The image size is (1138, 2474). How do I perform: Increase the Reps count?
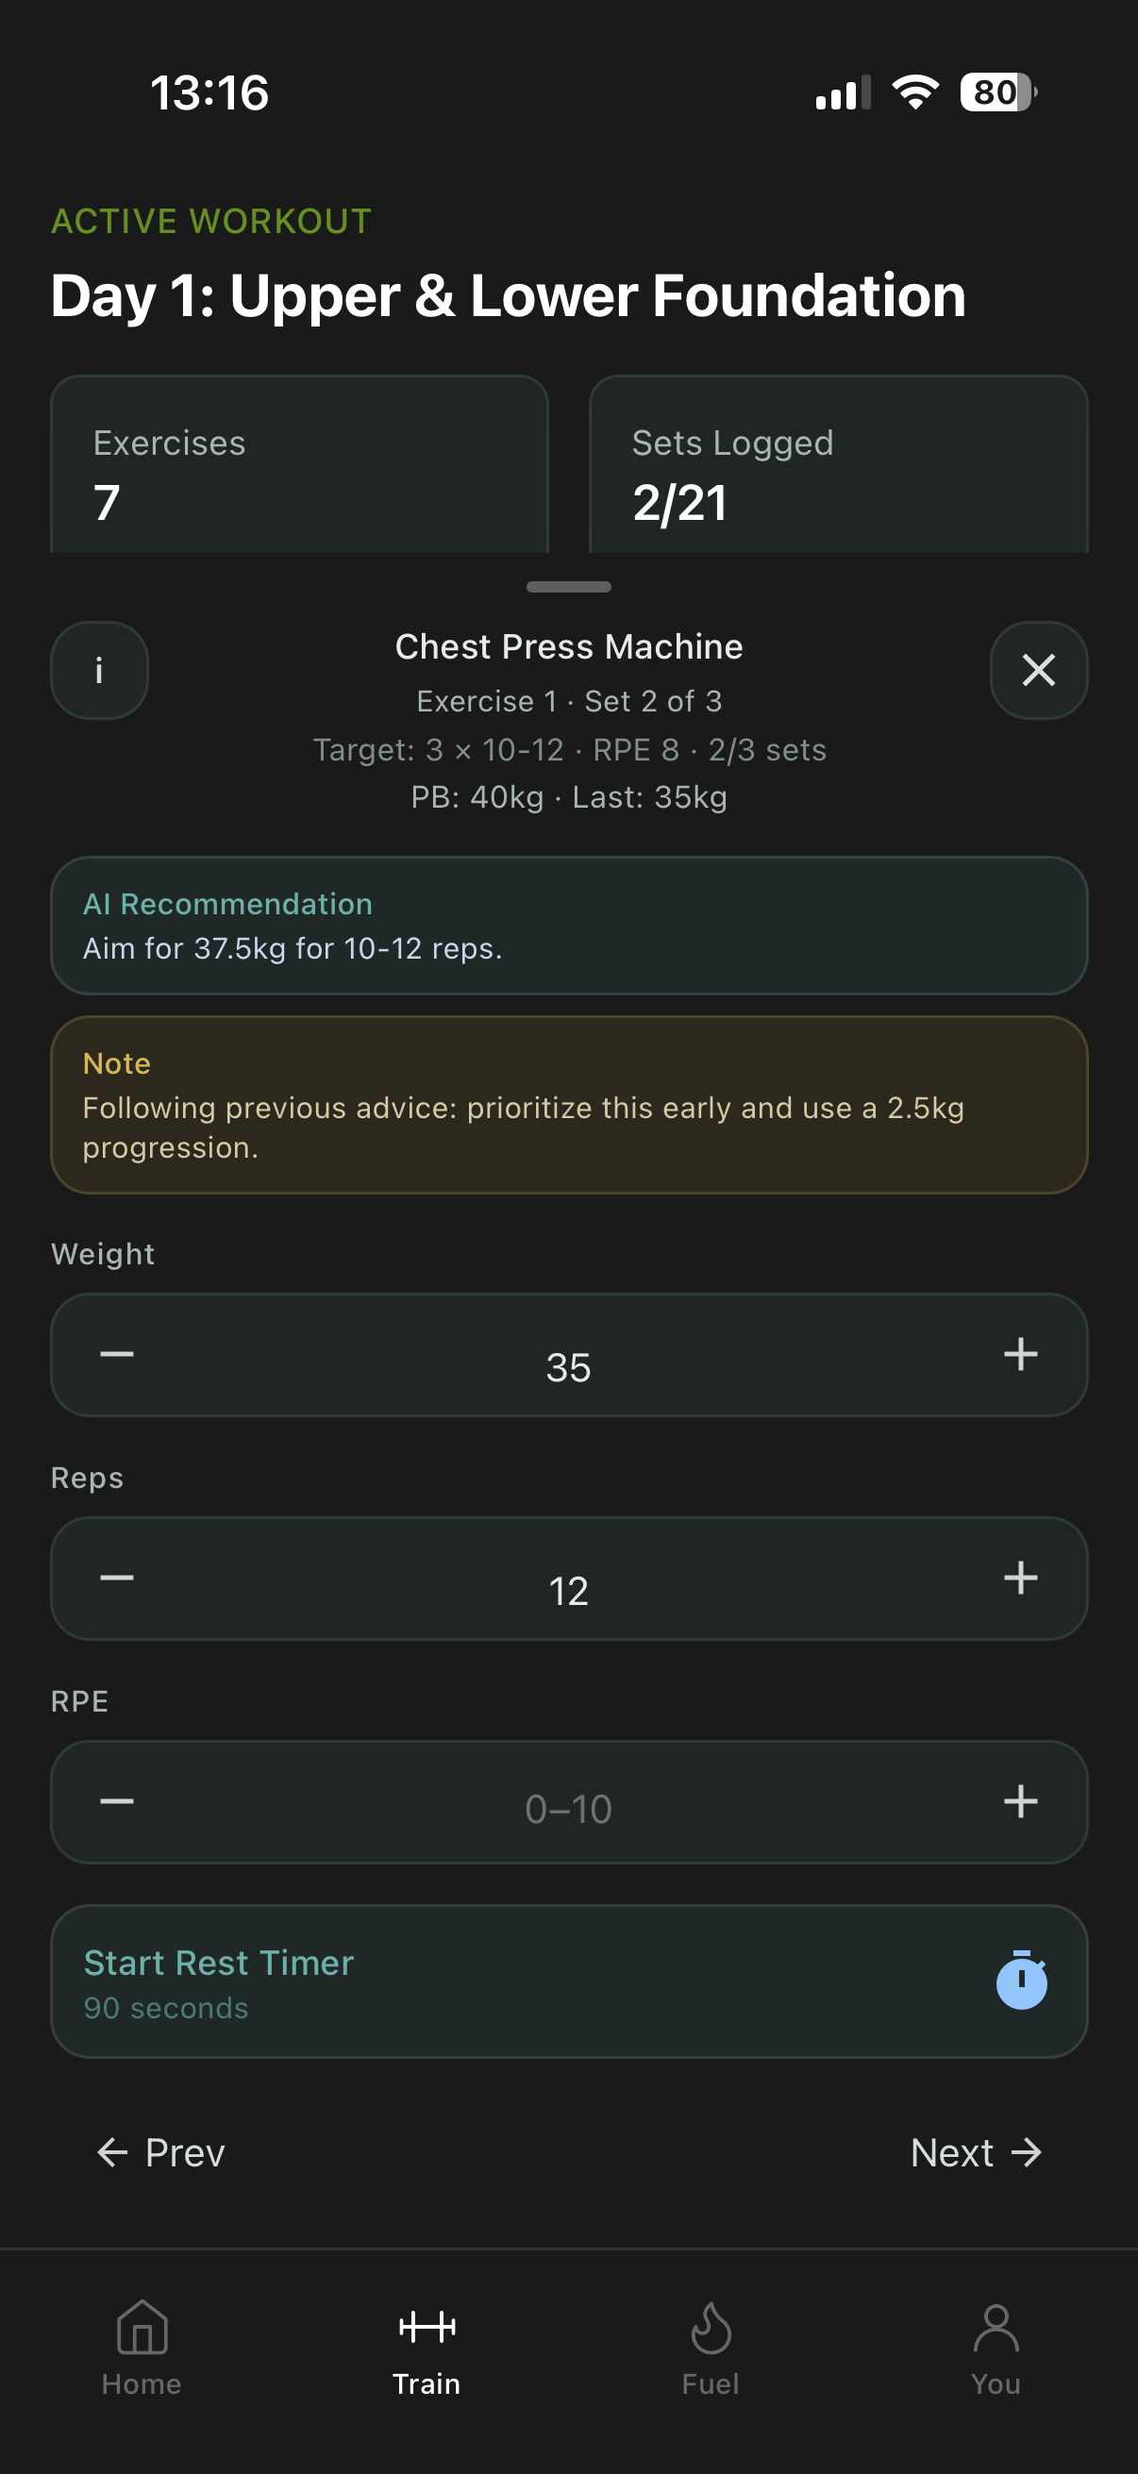[1021, 1579]
